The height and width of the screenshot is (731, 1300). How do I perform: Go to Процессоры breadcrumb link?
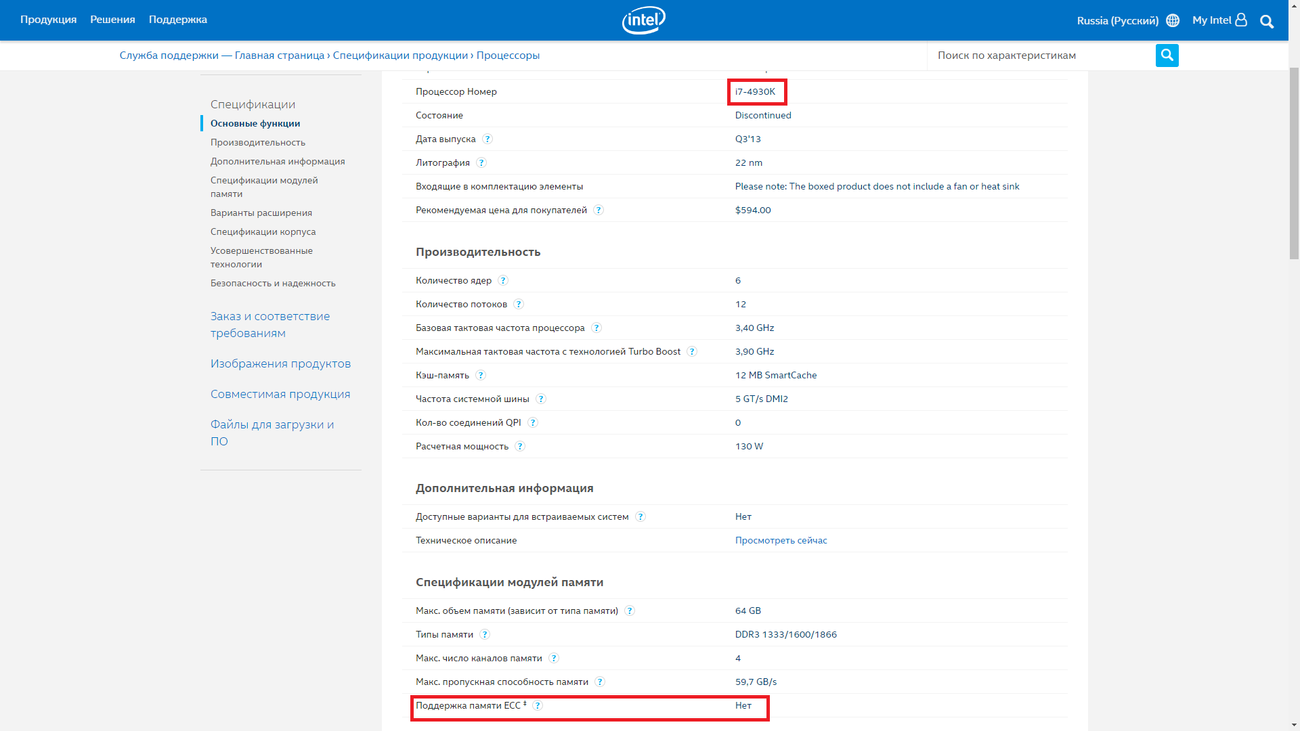click(x=508, y=56)
